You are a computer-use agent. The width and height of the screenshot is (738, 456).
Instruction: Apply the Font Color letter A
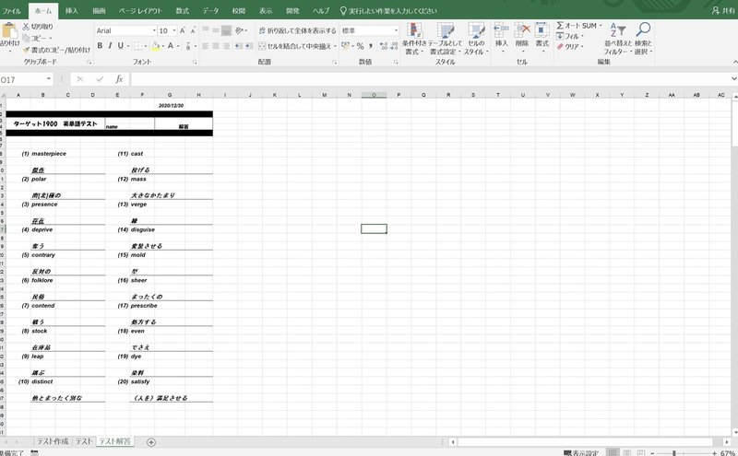[x=171, y=46]
